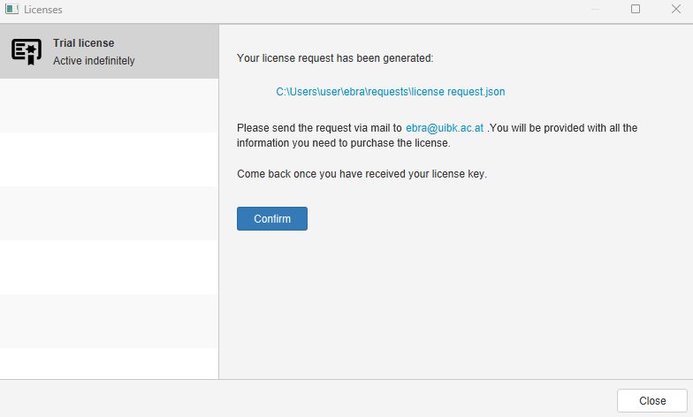The image size is (693, 417).
Task: Click the Licenses window app icon
Action: (11, 9)
